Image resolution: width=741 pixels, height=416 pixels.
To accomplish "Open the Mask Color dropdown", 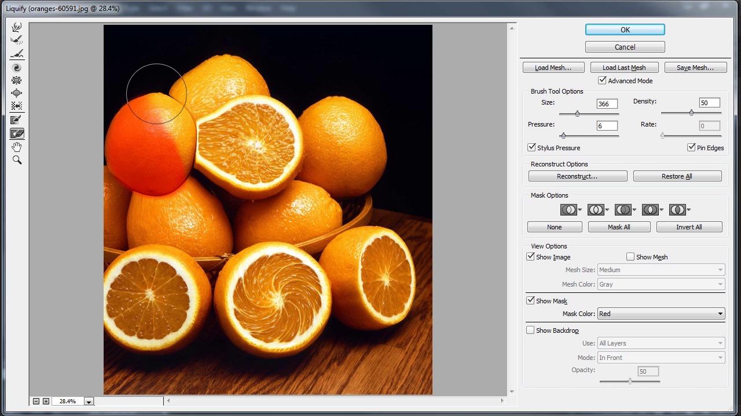I will [x=661, y=314].
